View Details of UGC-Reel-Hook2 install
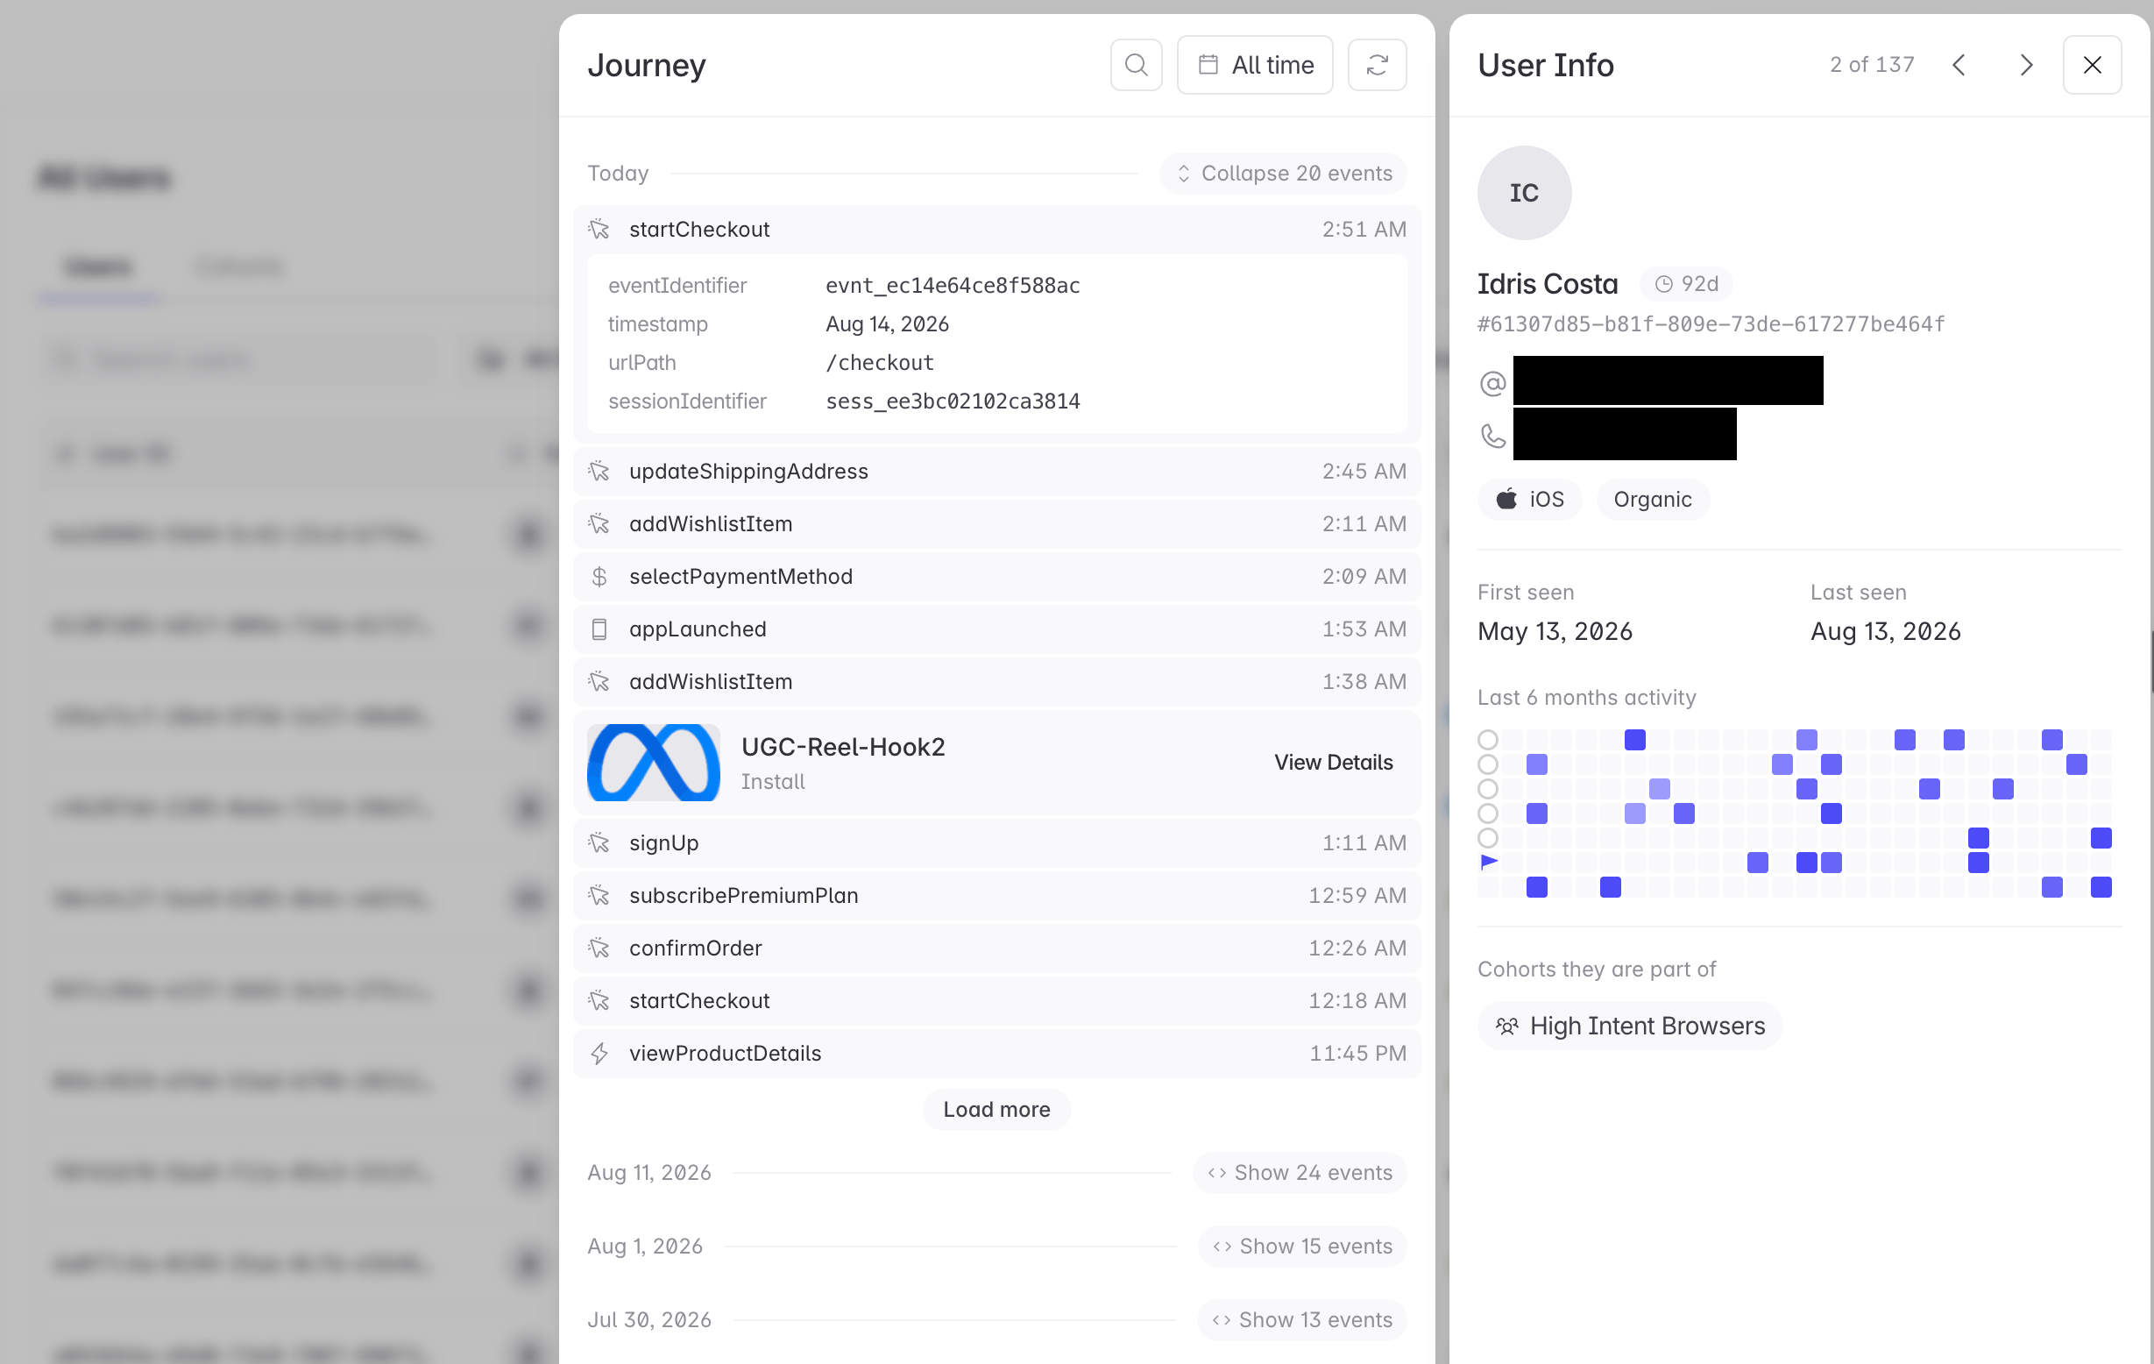This screenshot has width=2154, height=1364. tap(1333, 763)
